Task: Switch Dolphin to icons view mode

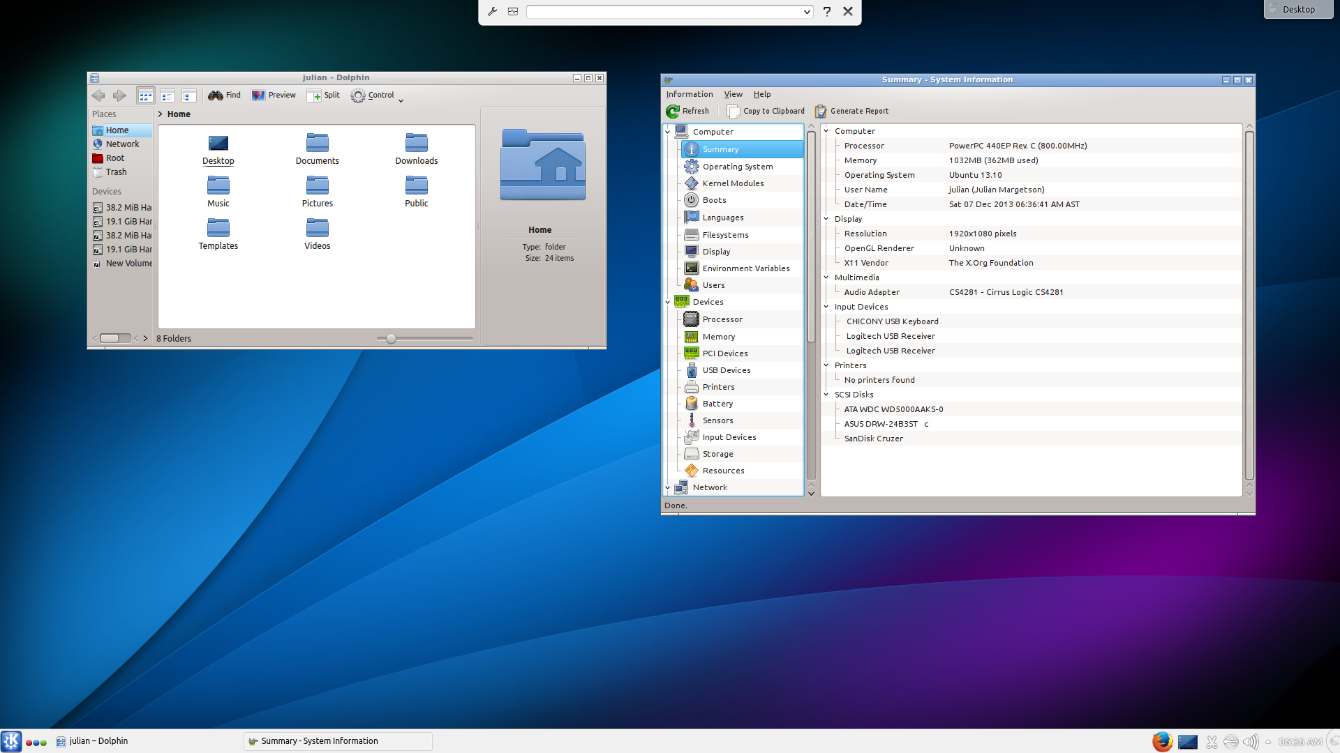Action: pos(146,96)
